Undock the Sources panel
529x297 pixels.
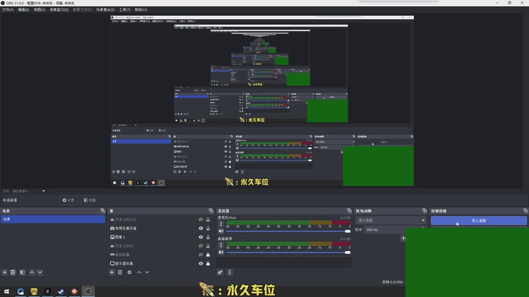(211, 211)
